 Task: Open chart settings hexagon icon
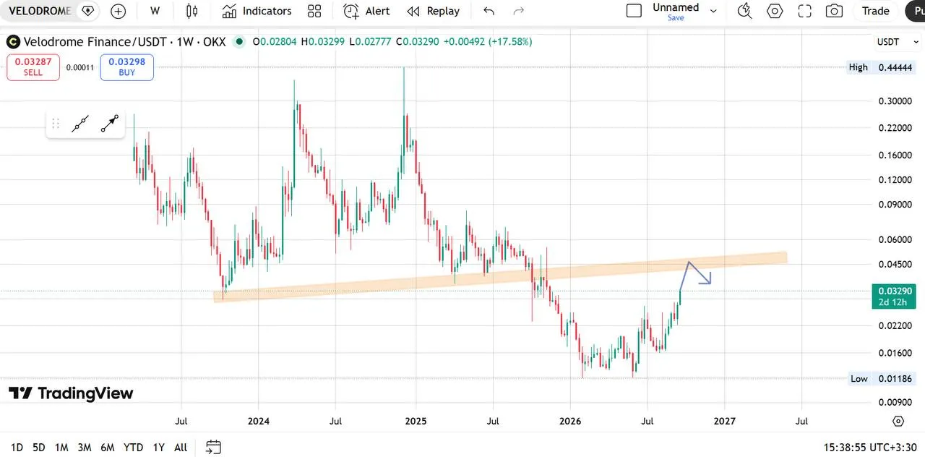[775, 11]
